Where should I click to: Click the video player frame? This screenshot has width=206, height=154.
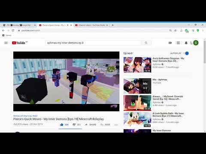pos(66,81)
